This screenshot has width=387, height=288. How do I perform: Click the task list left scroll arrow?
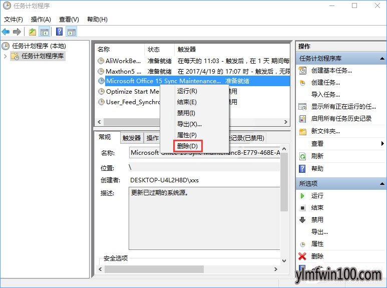(99, 122)
